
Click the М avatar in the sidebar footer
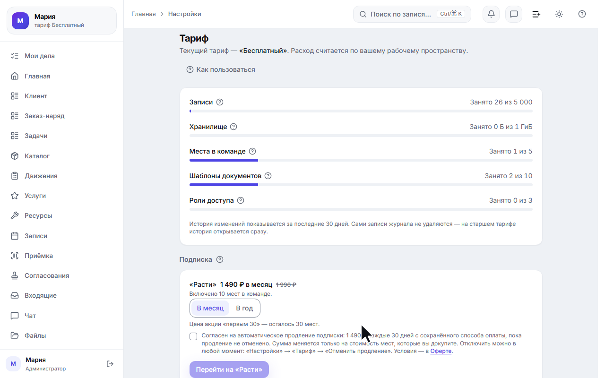13,364
